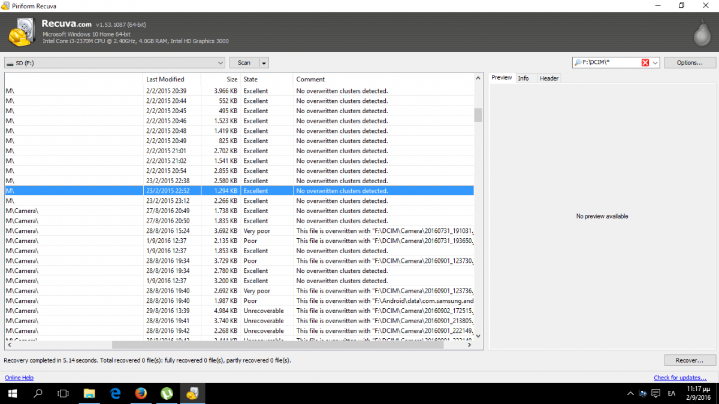This screenshot has height=404, width=719.
Task: Select the Poor row sized 2.135 KB
Action: pos(239,241)
